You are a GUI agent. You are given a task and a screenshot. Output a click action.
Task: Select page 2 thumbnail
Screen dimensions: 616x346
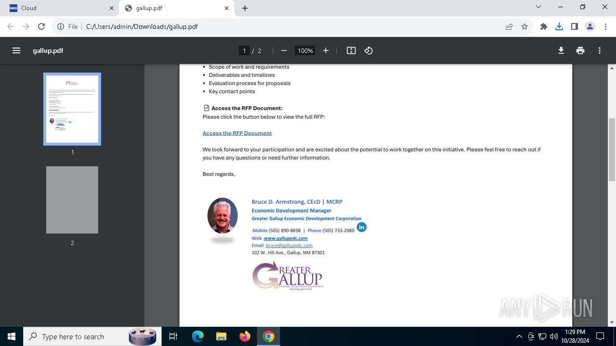[72, 200]
